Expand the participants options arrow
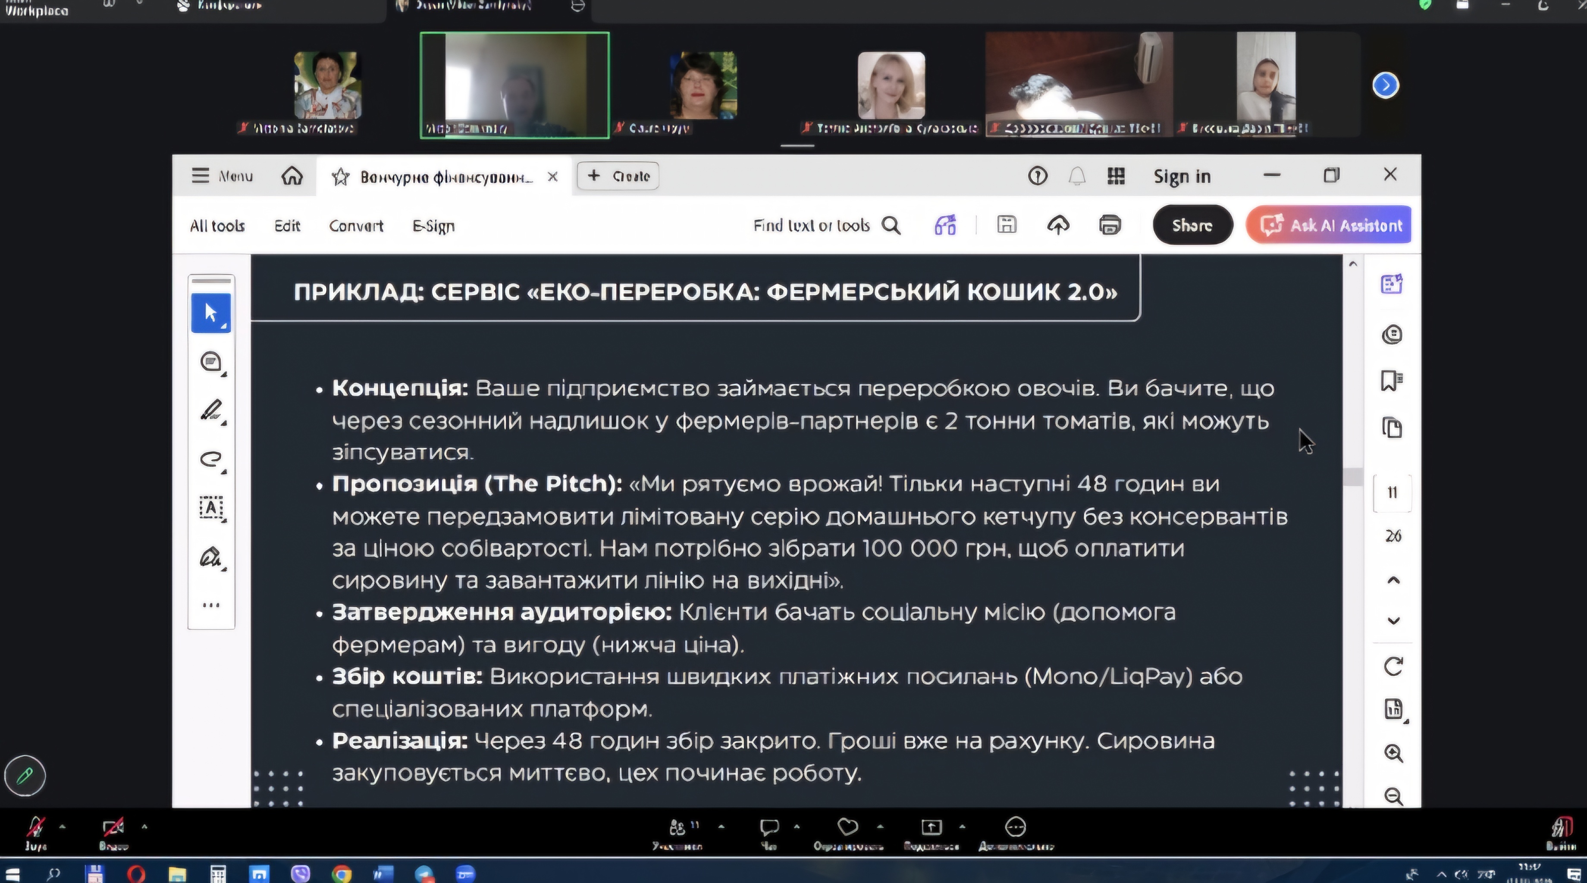This screenshot has height=883, width=1587. [x=721, y=827]
